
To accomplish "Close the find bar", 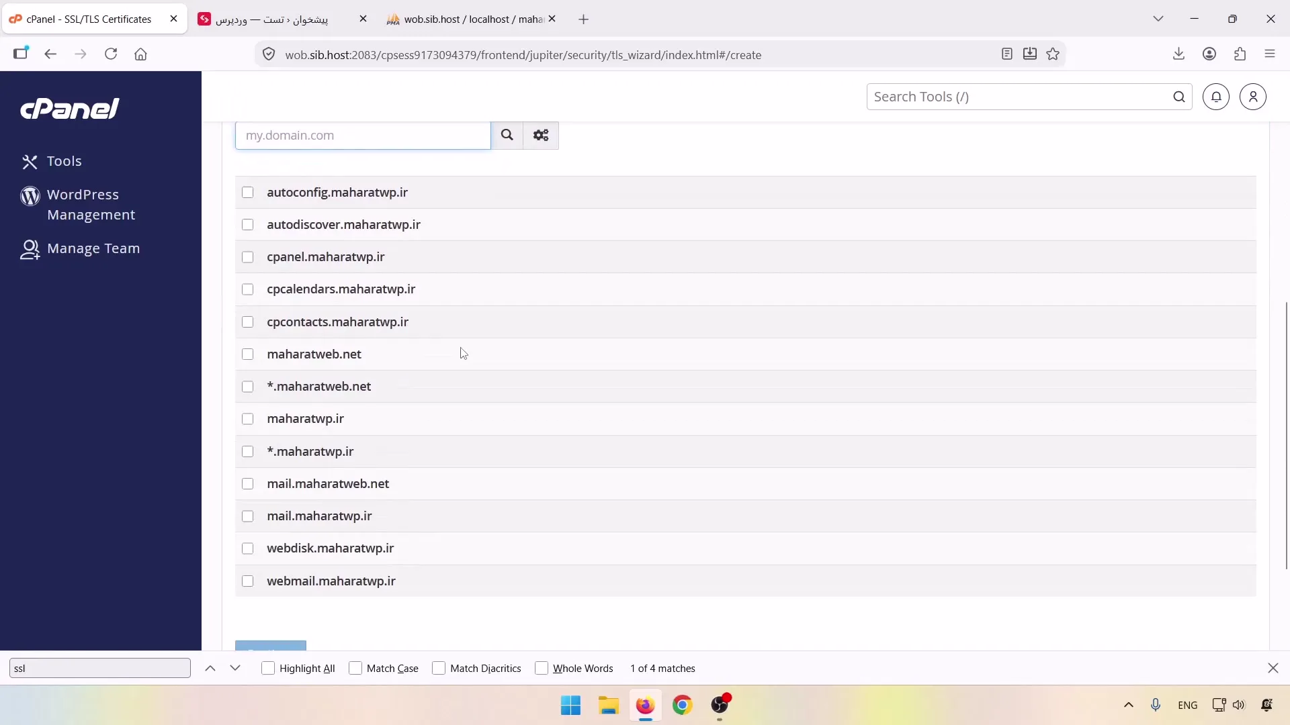I will pyautogui.click(x=1273, y=668).
